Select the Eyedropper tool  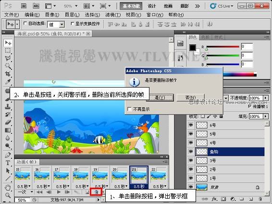point(8,82)
